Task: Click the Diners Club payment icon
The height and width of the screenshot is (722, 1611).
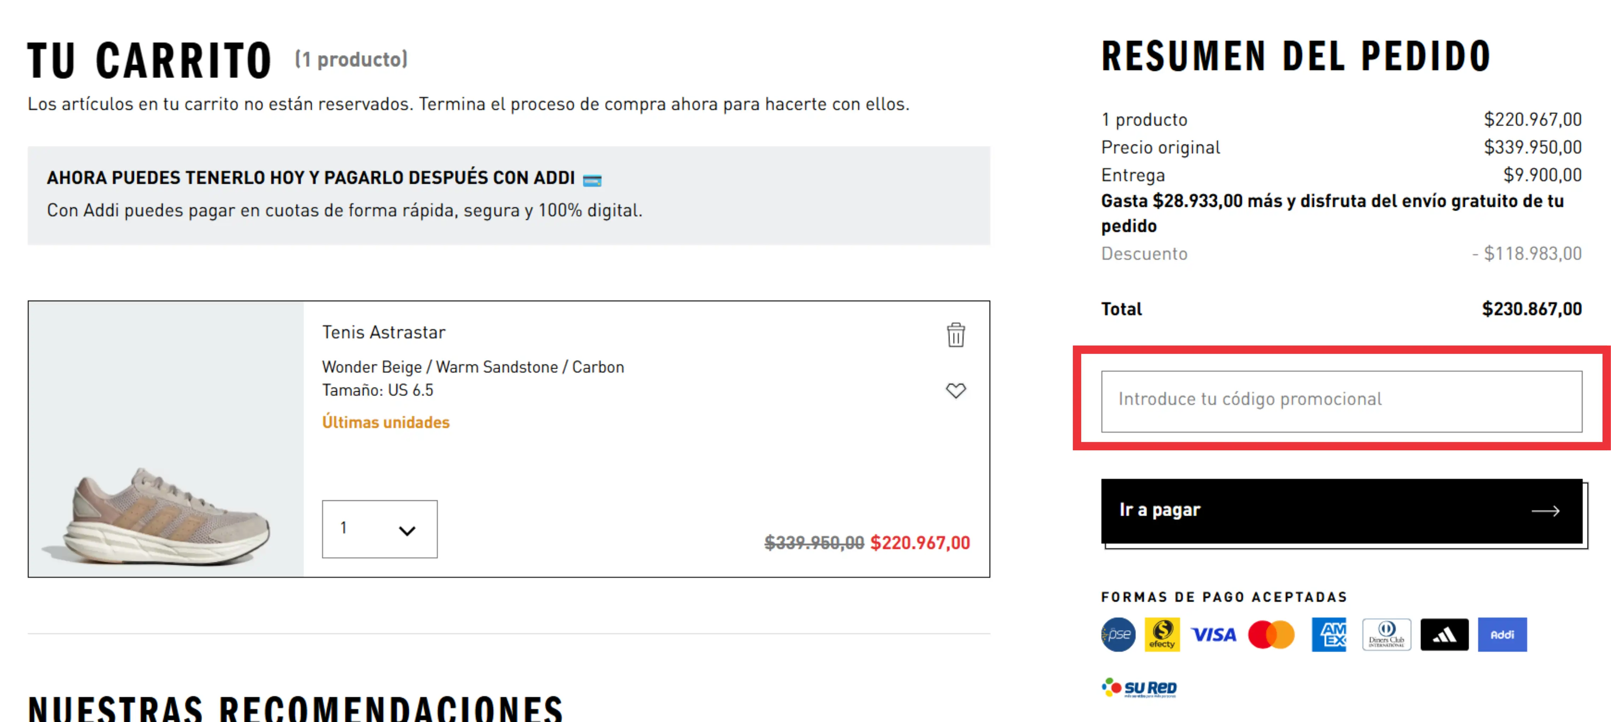Action: pyautogui.click(x=1387, y=634)
